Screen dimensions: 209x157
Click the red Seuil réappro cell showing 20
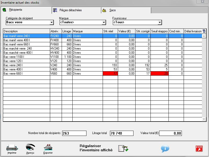[x=160, y=74]
